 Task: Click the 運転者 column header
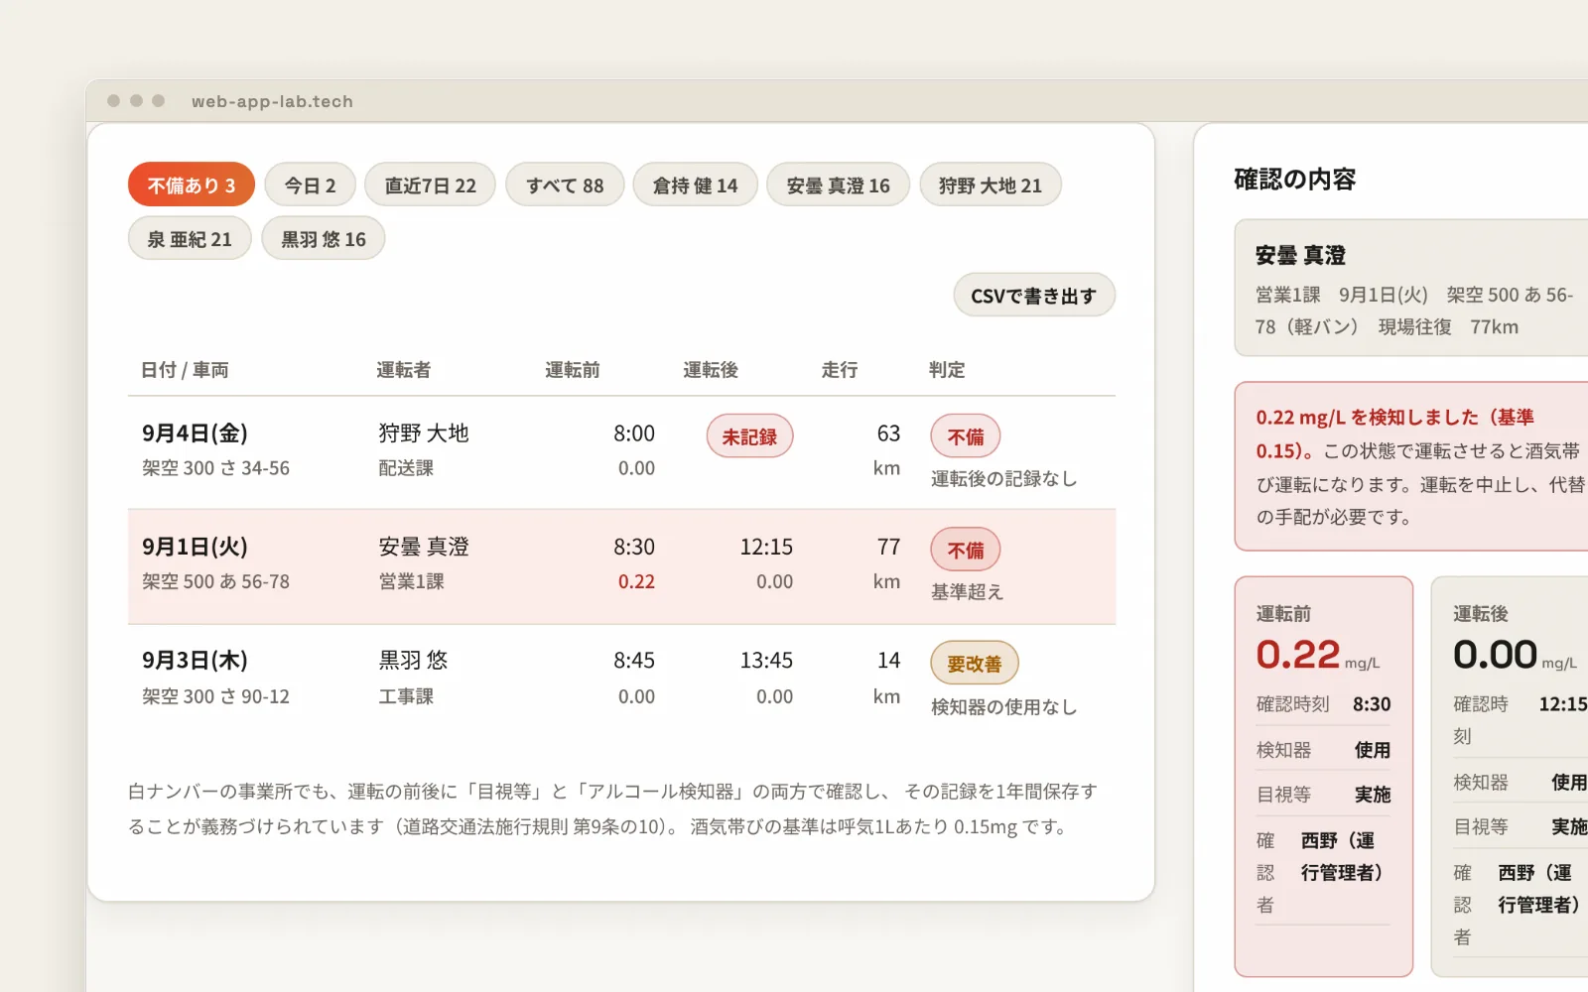pos(404,369)
